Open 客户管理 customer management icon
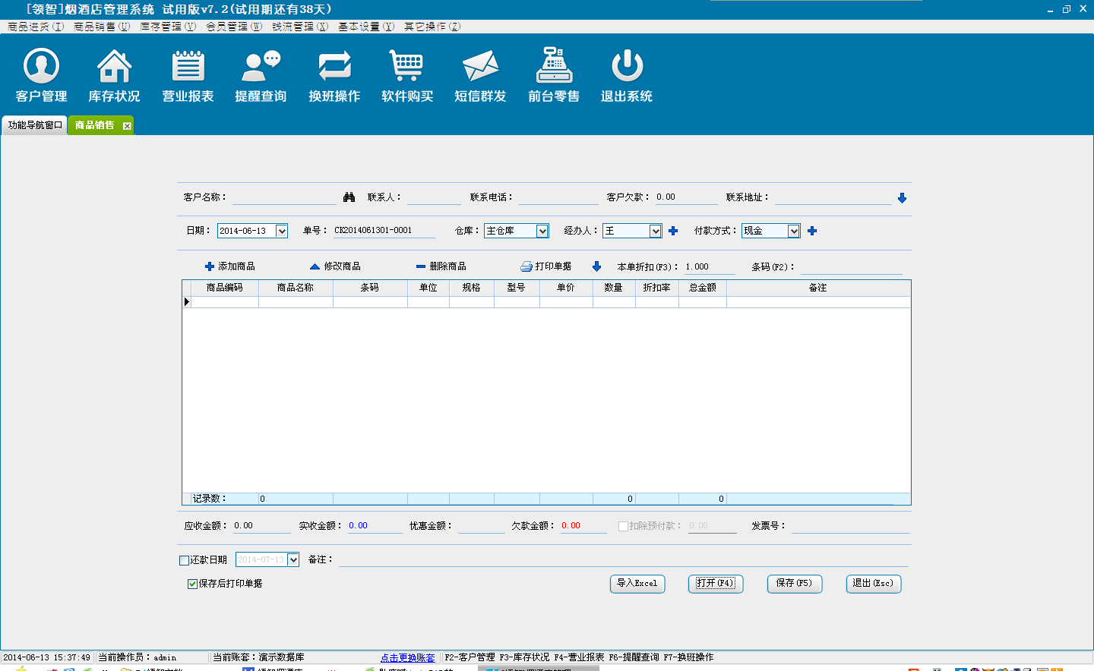Screen dimensions: 1094x671 pyautogui.click(x=41, y=75)
